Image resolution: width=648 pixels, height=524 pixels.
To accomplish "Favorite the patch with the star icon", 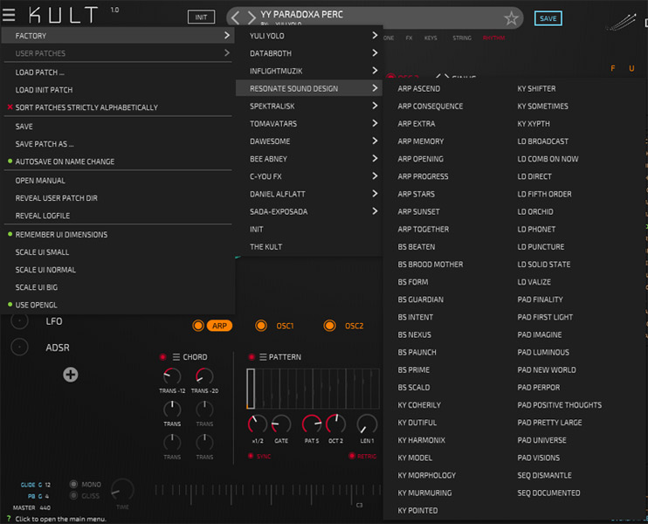I will tap(512, 18).
